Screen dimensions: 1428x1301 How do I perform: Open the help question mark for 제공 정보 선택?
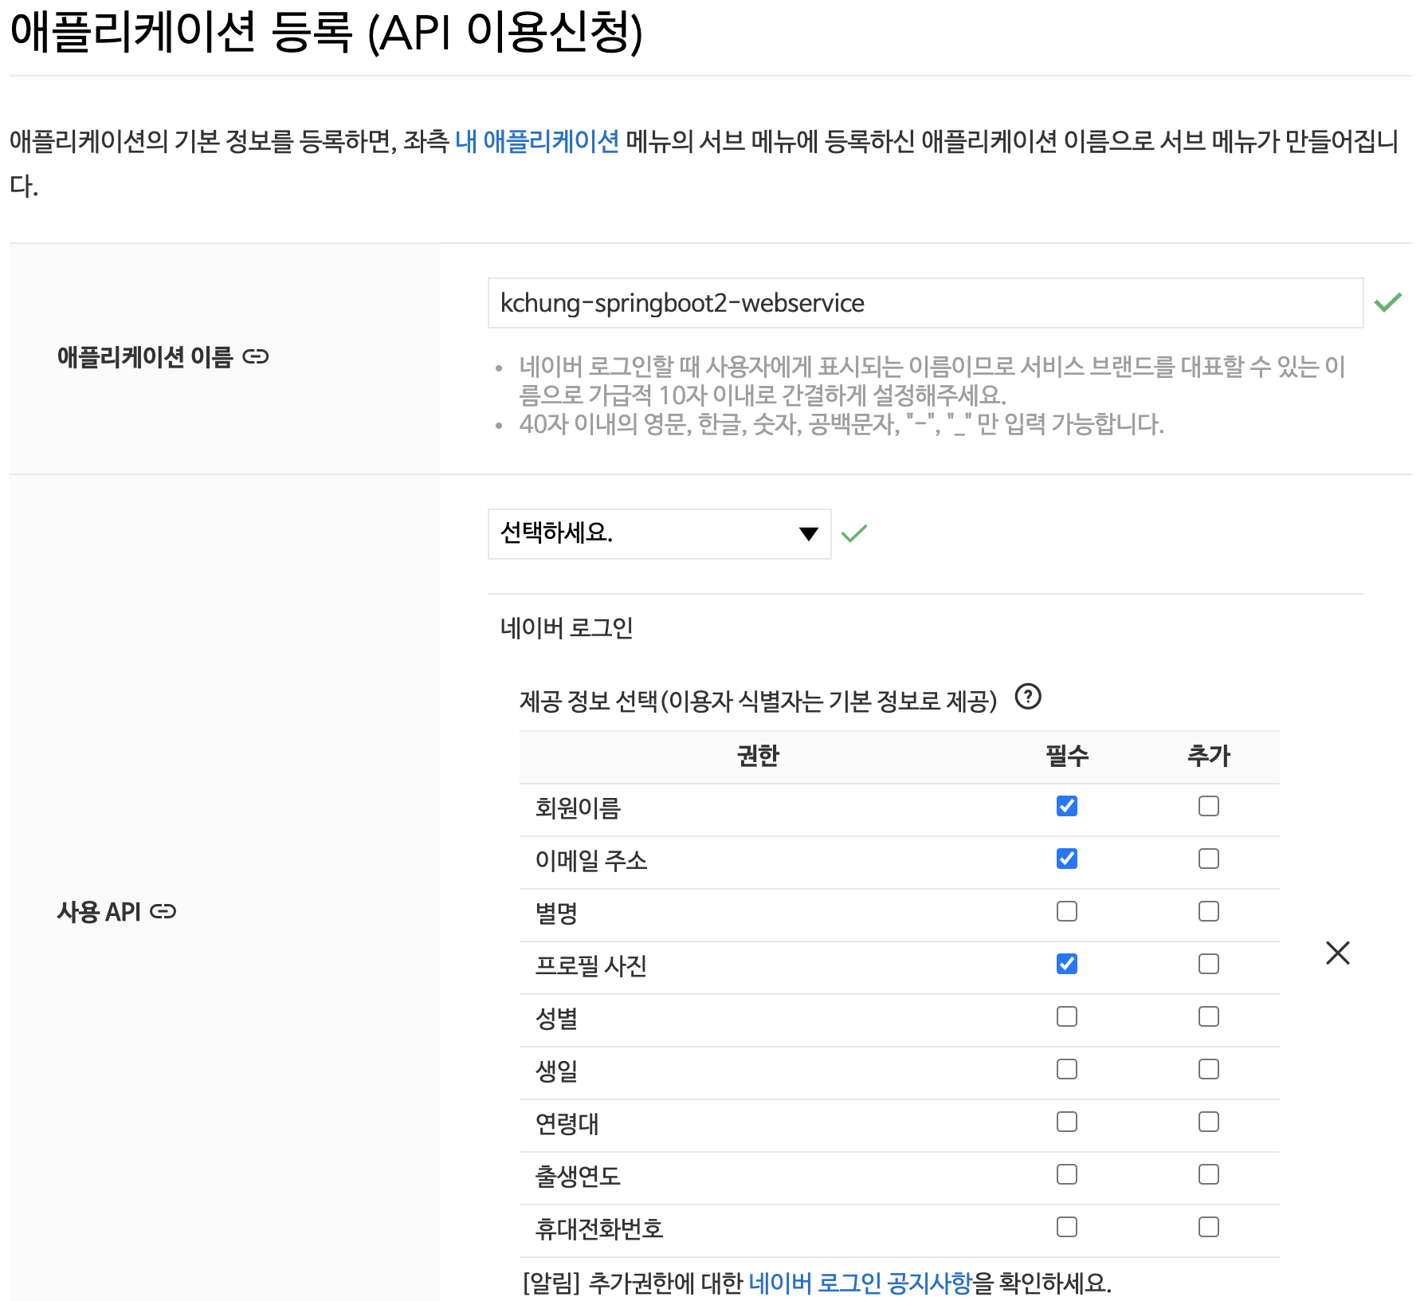pos(1028,697)
